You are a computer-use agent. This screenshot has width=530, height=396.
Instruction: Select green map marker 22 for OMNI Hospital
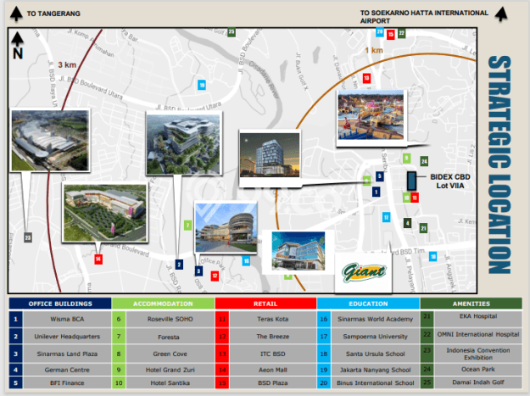pyautogui.click(x=401, y=33)
